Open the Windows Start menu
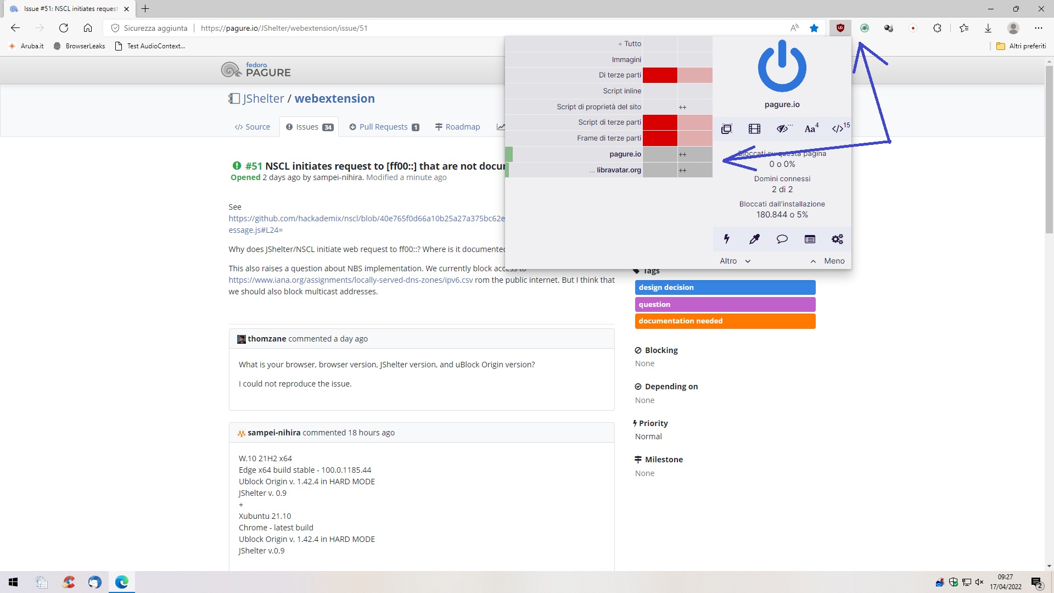The height and width of the screenshot is (593, 1054). pos(13,582)
